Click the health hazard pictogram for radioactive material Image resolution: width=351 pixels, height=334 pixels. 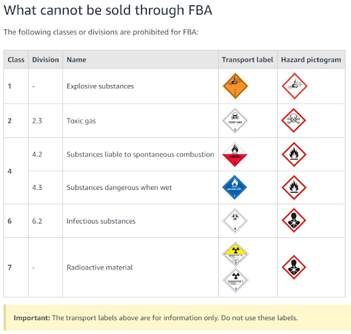point(293,267)
